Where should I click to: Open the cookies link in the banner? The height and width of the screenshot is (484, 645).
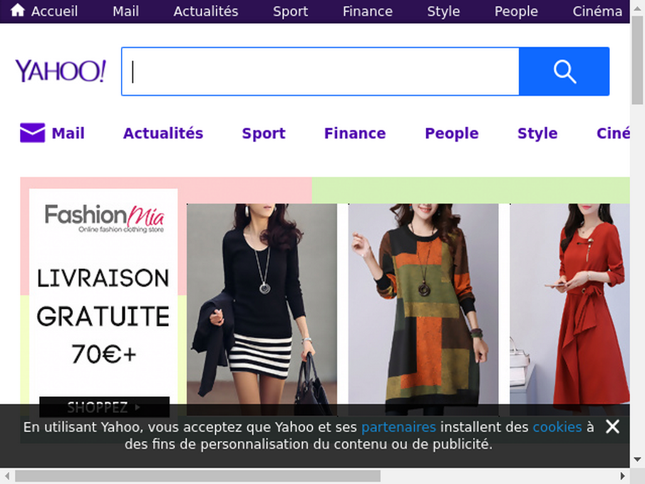557,427
